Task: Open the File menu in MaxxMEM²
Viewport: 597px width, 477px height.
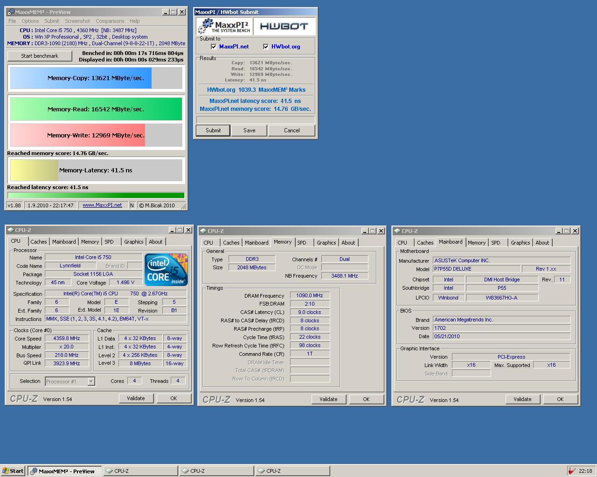Action: point(12,21)
